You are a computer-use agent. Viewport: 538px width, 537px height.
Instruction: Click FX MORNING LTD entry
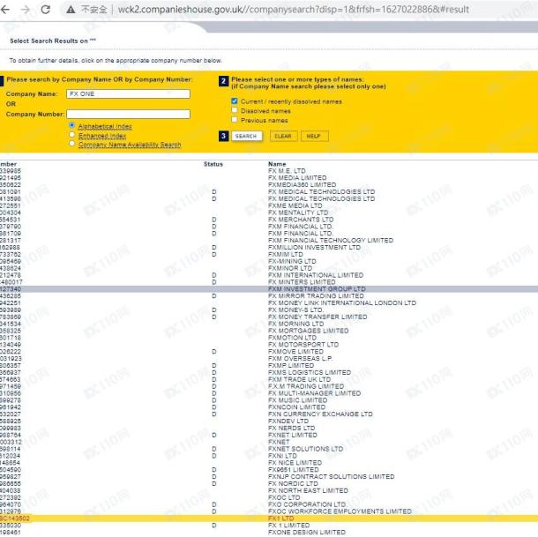pyautogui.click(x=295, y=324)
